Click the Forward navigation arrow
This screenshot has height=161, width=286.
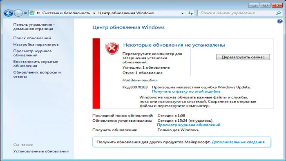pyautogui.click(x=18, y=13)
